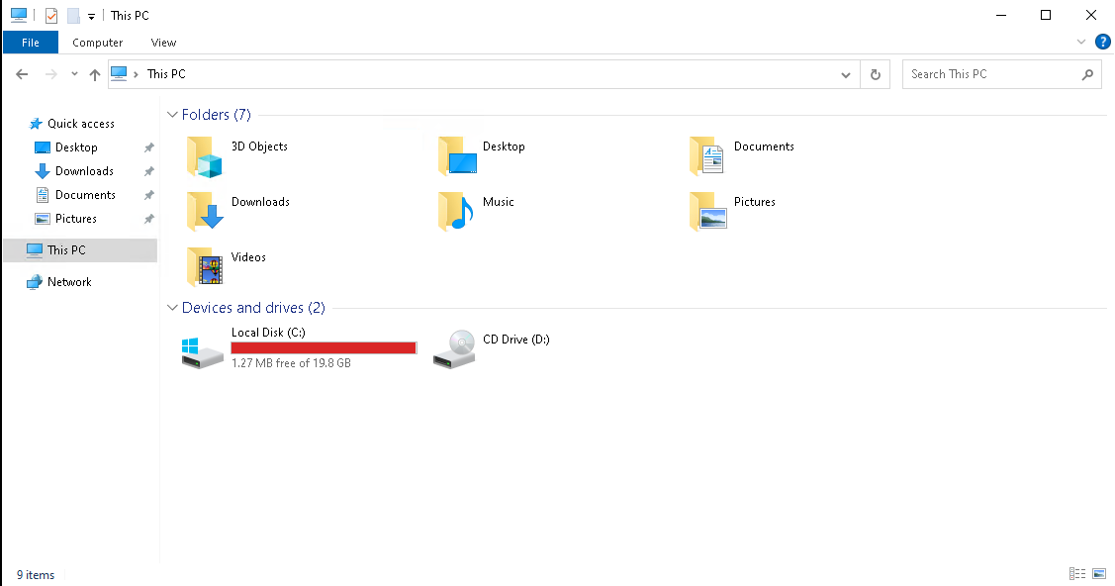Select Network in the navigation pane

[x=69, y=282]
